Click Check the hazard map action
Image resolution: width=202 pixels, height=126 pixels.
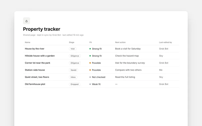pos(127,56)
